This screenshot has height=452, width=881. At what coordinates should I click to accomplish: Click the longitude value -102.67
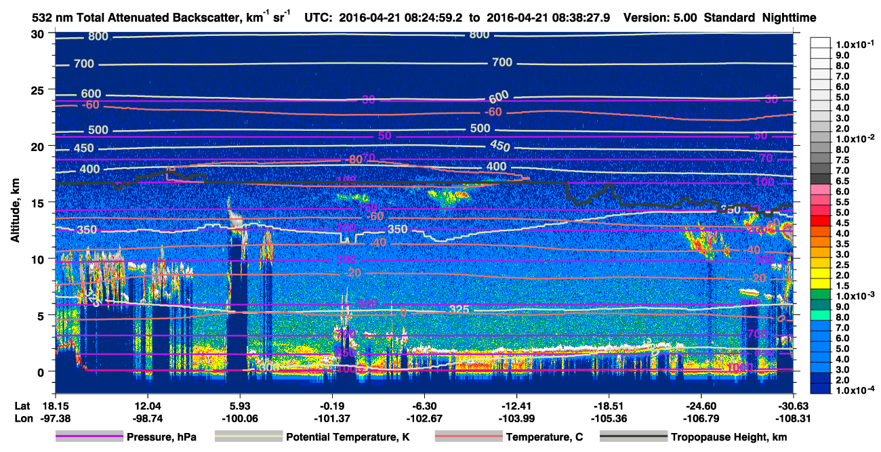[x=424, y=418]
